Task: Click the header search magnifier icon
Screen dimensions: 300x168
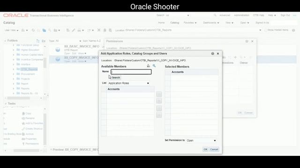Action: 215,15
